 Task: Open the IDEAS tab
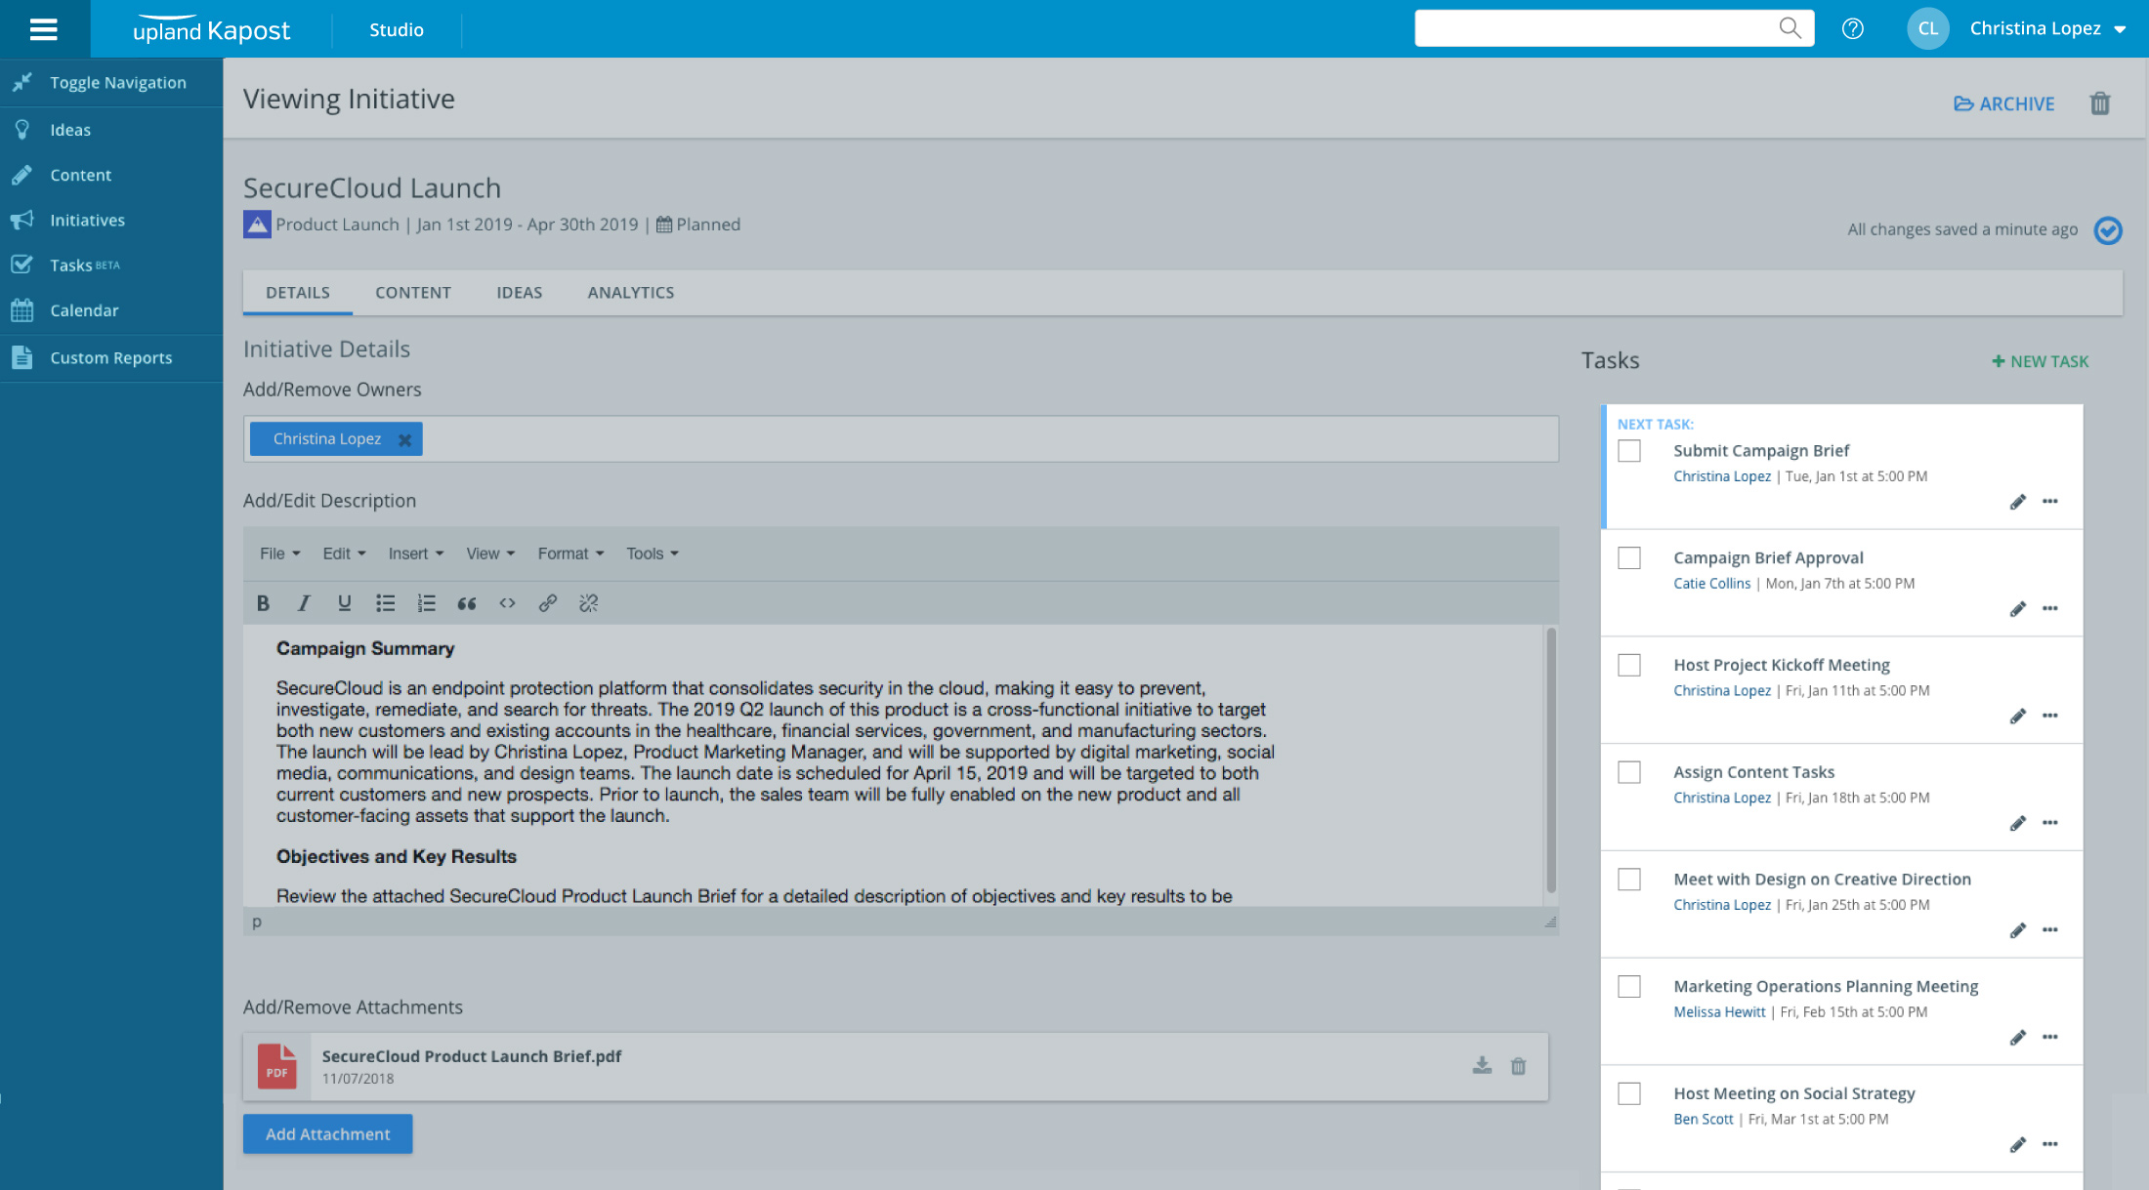[520, 293]
